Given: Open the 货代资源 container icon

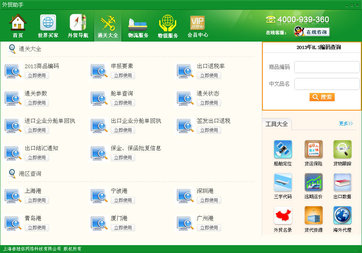Looking at the screenshot, I should click(313, 216).
